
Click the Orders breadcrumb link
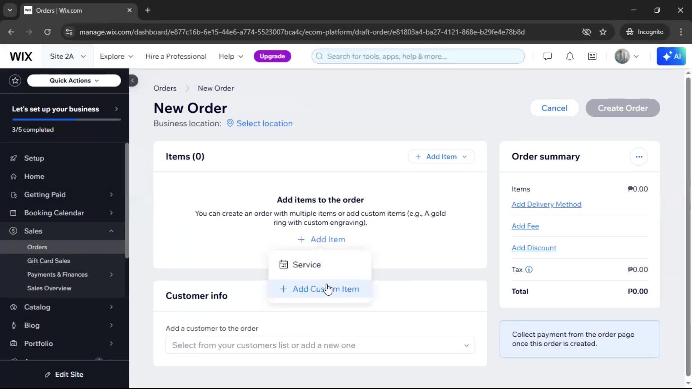pyautogui.click(x=165, y=88)
